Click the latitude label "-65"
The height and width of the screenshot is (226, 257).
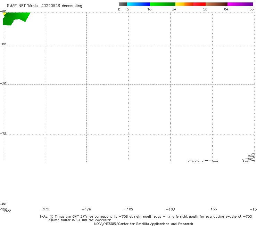pyautogui.click(x=3, y=44)
